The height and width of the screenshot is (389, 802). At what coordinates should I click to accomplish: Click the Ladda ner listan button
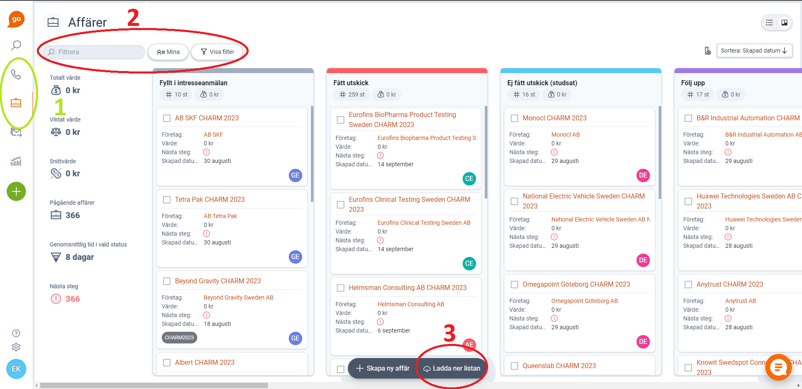[x=452, y=368]
